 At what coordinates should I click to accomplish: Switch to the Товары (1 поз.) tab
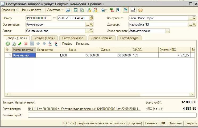pos(16,38)
